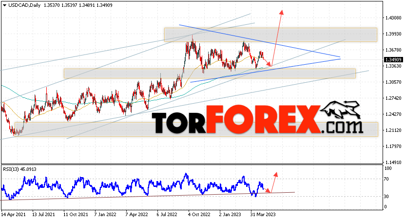The image size is (405, 220).
Task: Click price axis label 1.33630
Action: pyautogui.click(x=393, y=66)
